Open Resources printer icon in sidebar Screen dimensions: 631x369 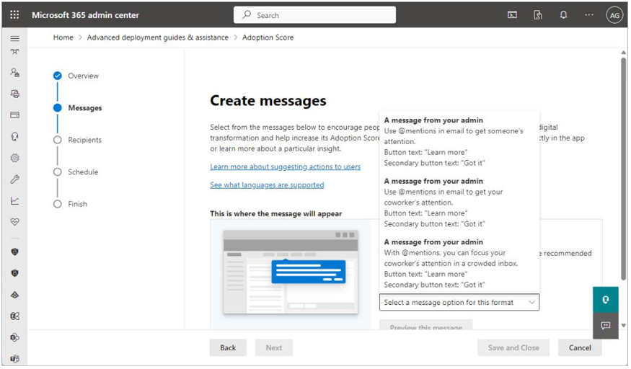pyautogui.click(x=15, y=94)
